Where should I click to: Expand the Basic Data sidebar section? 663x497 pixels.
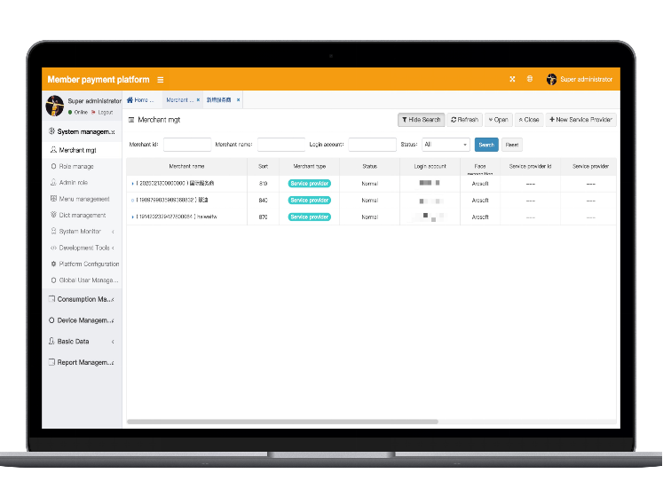click(x=81, y=341)
